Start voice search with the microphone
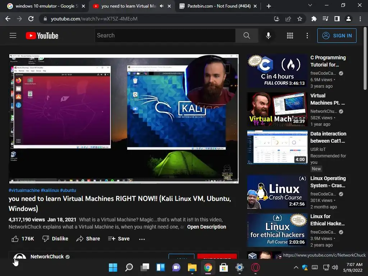 coord(268,36)
